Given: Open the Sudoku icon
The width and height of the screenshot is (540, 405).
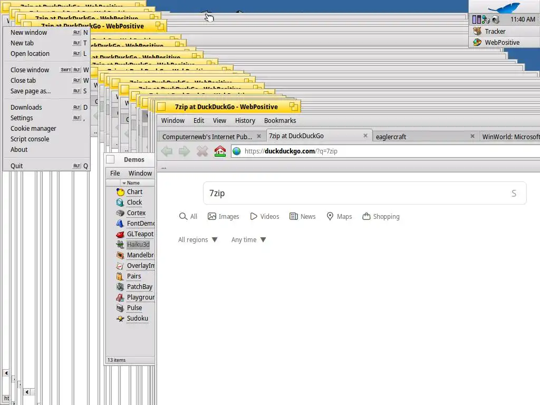Looking at the screenshot, I should [x=120, y=319].
